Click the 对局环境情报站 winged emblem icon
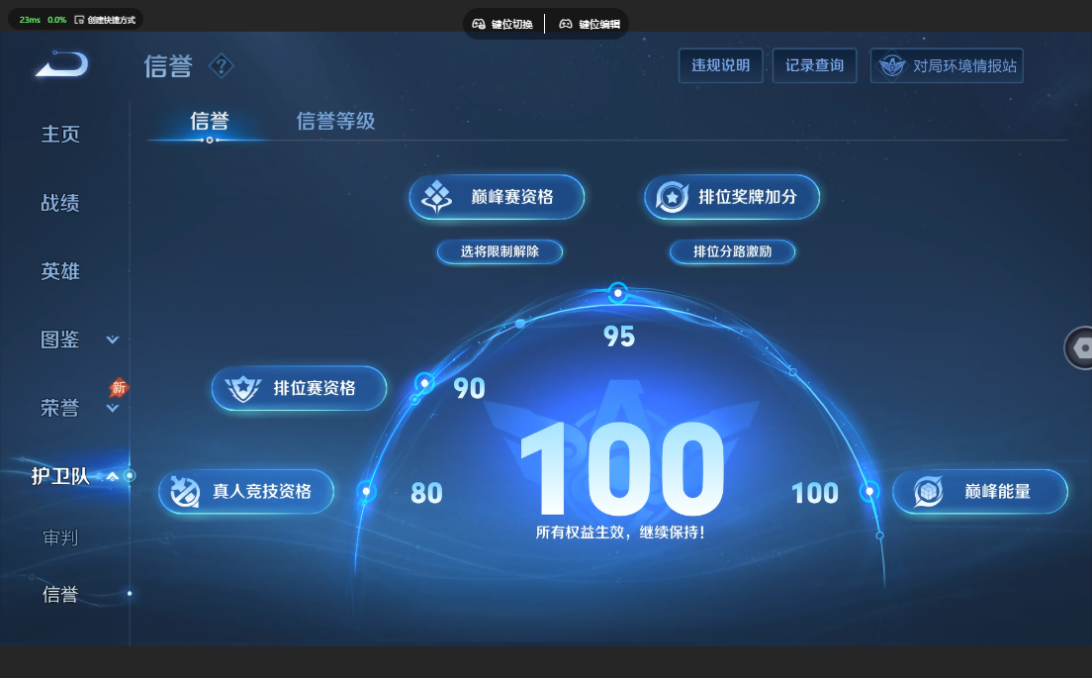 point(892,66)
